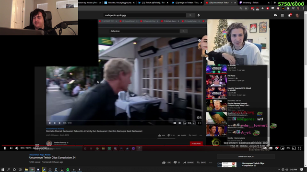
Task: Skip next in inner Gordon Ramsay player
Action: (55, 123)
